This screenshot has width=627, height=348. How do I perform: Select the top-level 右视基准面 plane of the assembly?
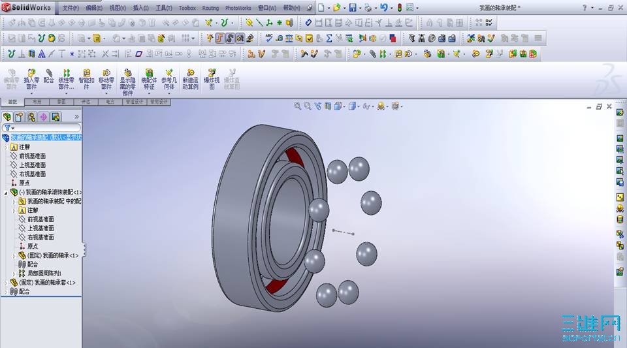(x=33, y=174)
